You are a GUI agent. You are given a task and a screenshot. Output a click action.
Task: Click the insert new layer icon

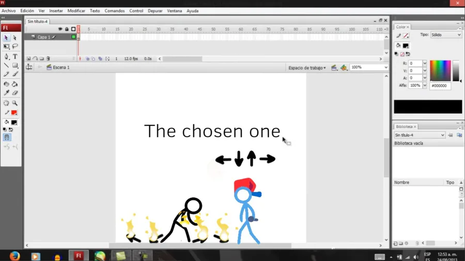[x=28, y=59]
